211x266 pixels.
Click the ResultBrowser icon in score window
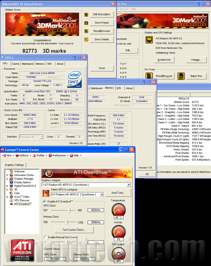coord(86,31)
